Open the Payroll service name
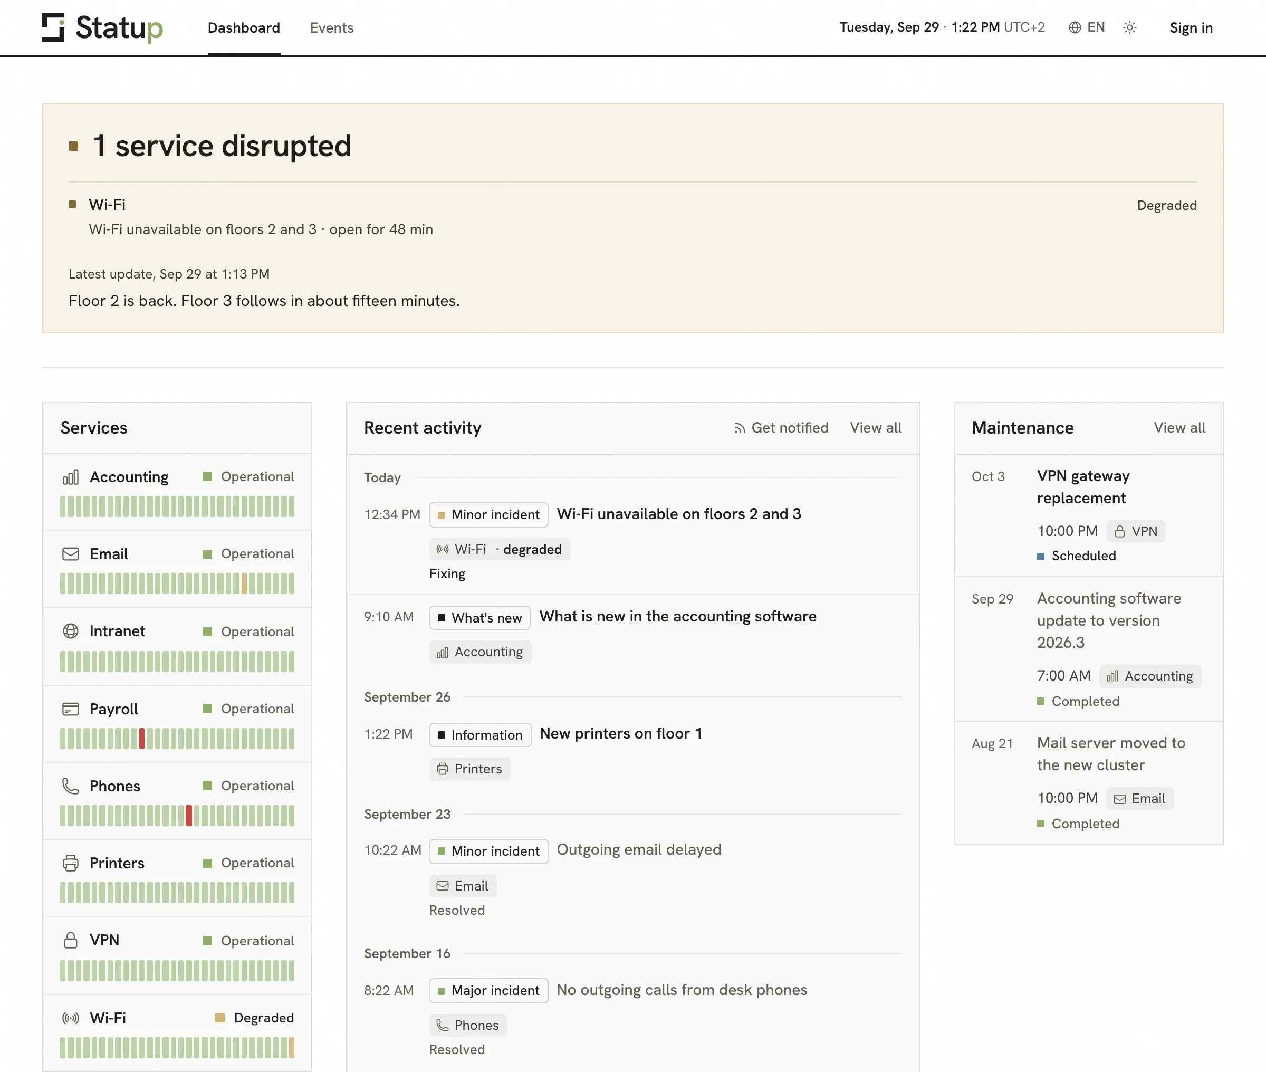Image resolution: width=1266 pixels, height=1072 pixels. 113,709
